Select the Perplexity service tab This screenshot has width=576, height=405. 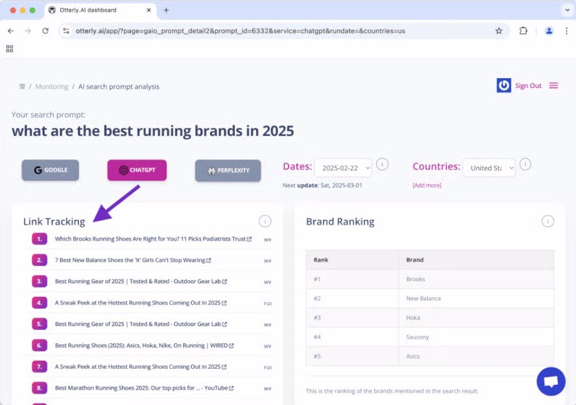click(x=228, y=171)
